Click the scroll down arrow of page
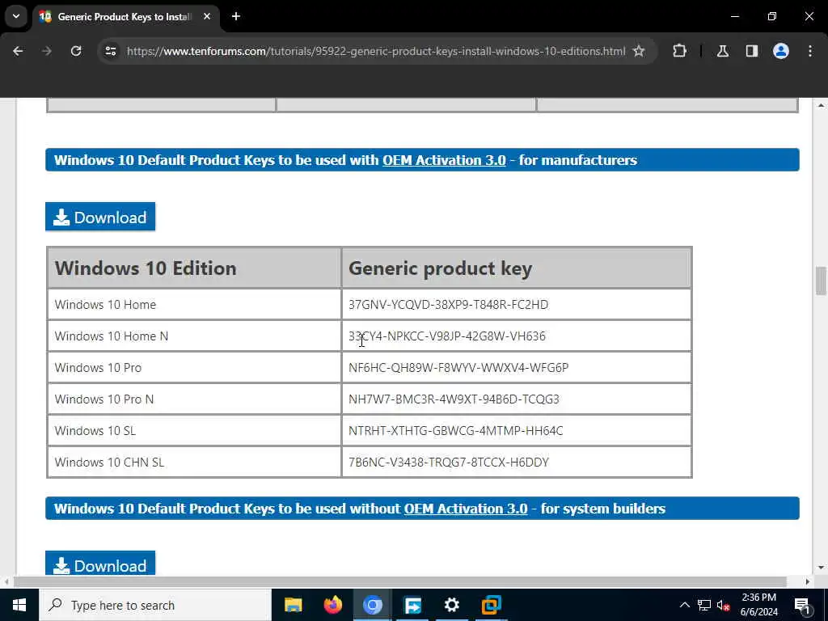 (x=821, y=568)
